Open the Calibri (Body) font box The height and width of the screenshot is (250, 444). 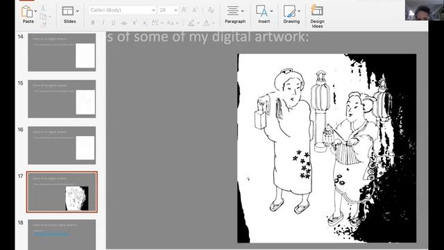tap(122, 10)
